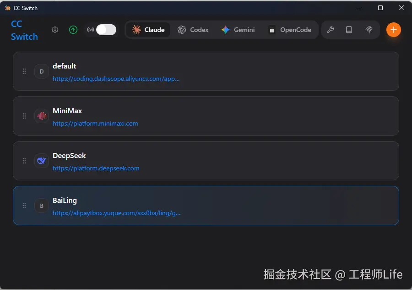Click the MiniMax waveform logo icon

click(x=42, y=116)
